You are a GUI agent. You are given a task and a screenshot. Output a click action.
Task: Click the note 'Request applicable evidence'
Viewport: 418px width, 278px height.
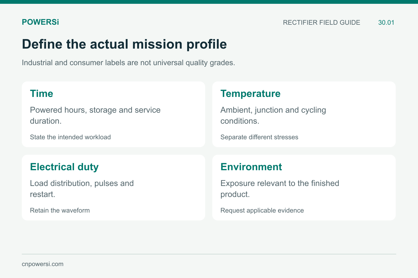(262, 210)
